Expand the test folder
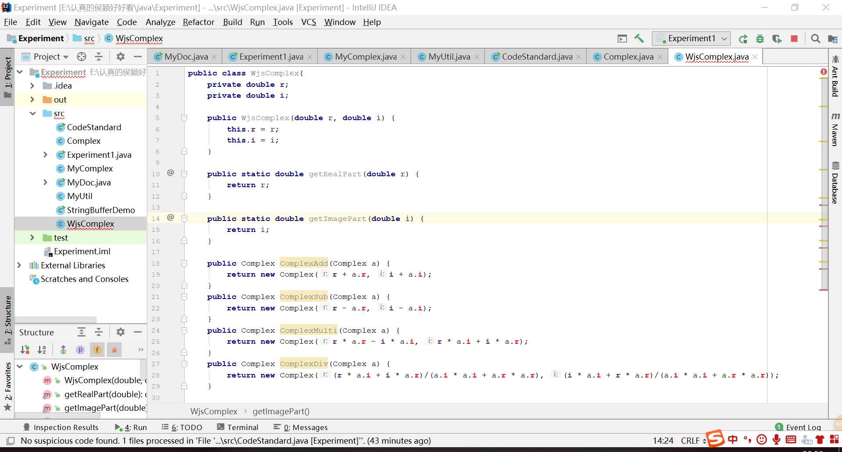The width and height of the screenshot is (842, 452). tap(32, 238)
